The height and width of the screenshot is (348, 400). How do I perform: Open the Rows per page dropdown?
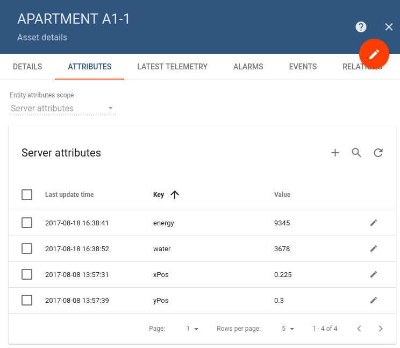(288, 329)
